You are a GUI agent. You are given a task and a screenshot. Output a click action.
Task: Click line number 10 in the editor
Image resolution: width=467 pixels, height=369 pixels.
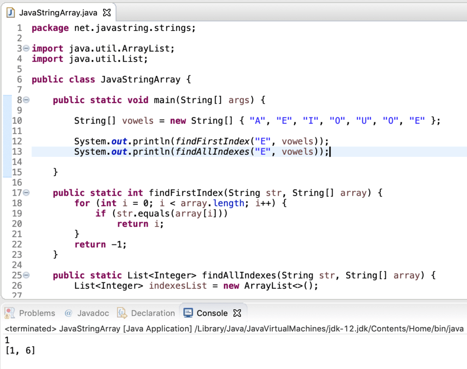pos(18,120)
